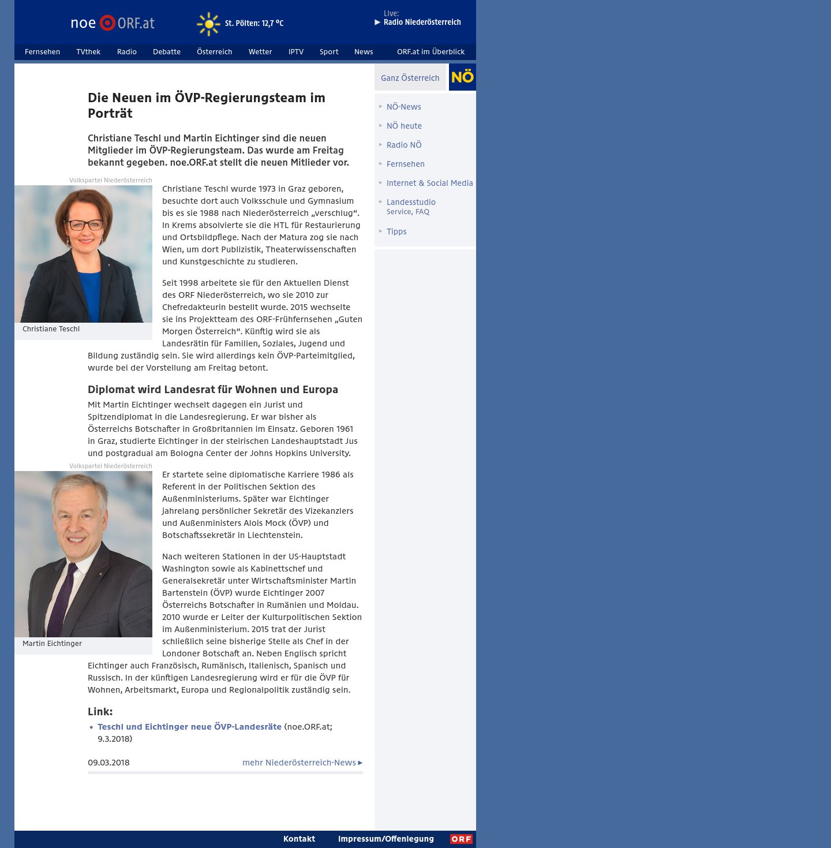The height and width of the screenshot is (848, 831).
Task: Open Radio NÖ sidebar link
Action: tap(404, 145)
